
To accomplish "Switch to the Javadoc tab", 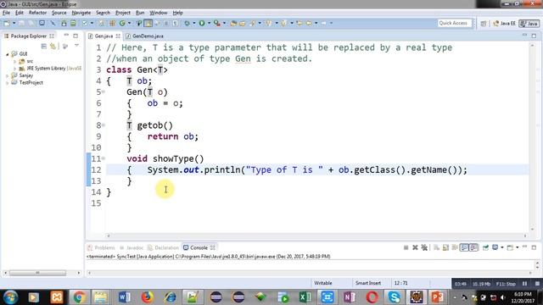I will 132,247.
